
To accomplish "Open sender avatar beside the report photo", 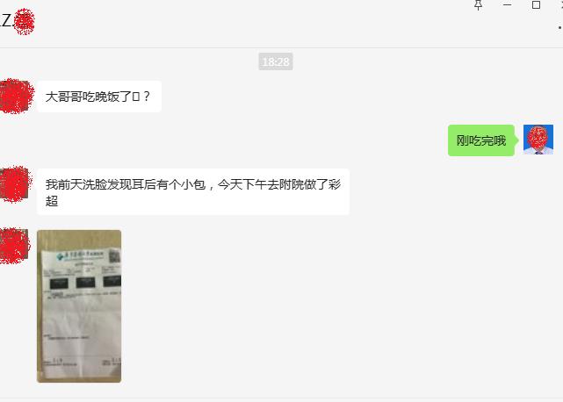I will [14, 246].
